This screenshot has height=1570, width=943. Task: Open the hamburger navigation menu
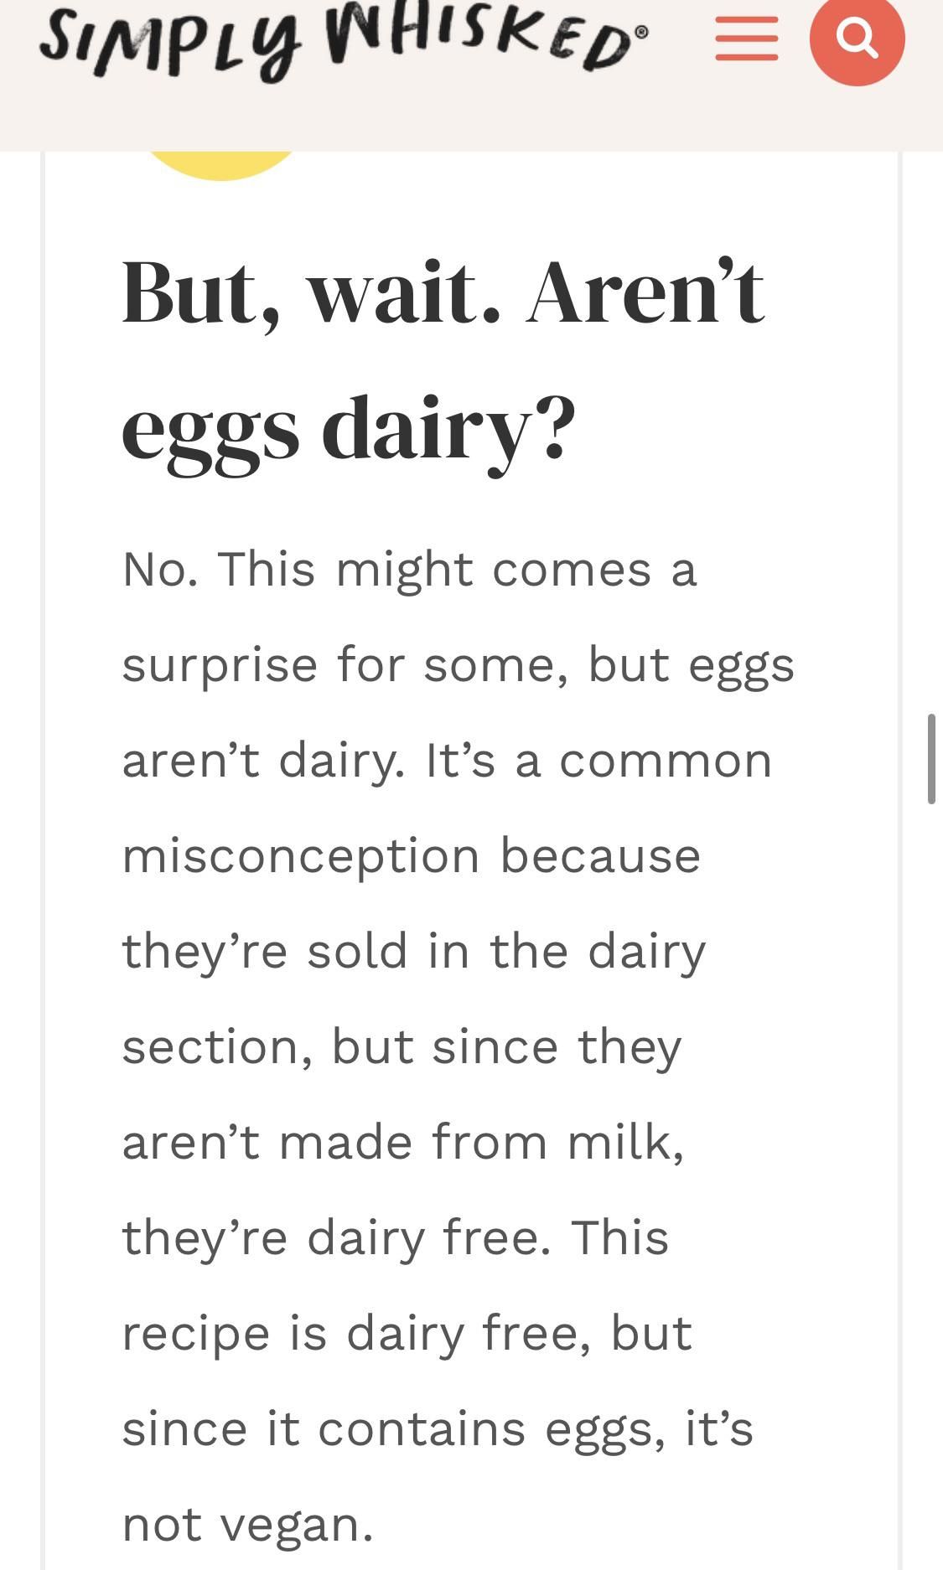pyautogui.click(x=746, y=39)
